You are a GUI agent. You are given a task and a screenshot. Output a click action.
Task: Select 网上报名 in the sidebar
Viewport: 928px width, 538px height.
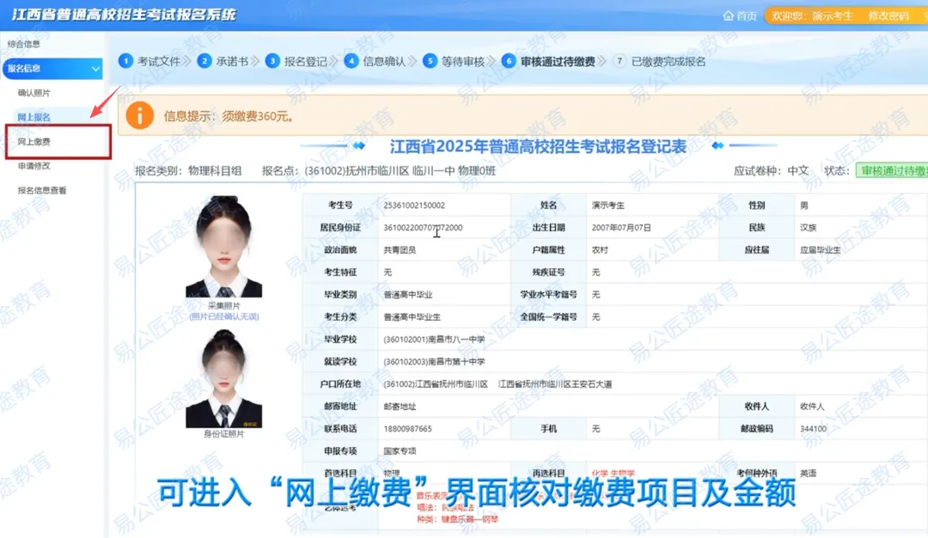34,117
